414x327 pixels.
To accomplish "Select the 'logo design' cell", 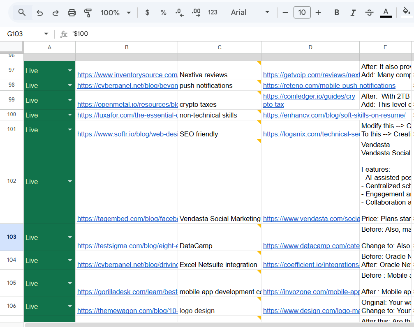I will [220, 306].
